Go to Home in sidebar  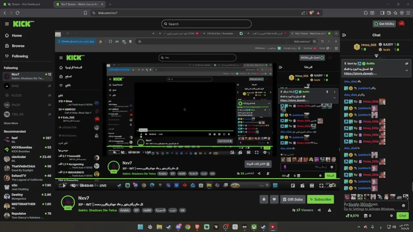pyautogui.click(x=14, y=35)
